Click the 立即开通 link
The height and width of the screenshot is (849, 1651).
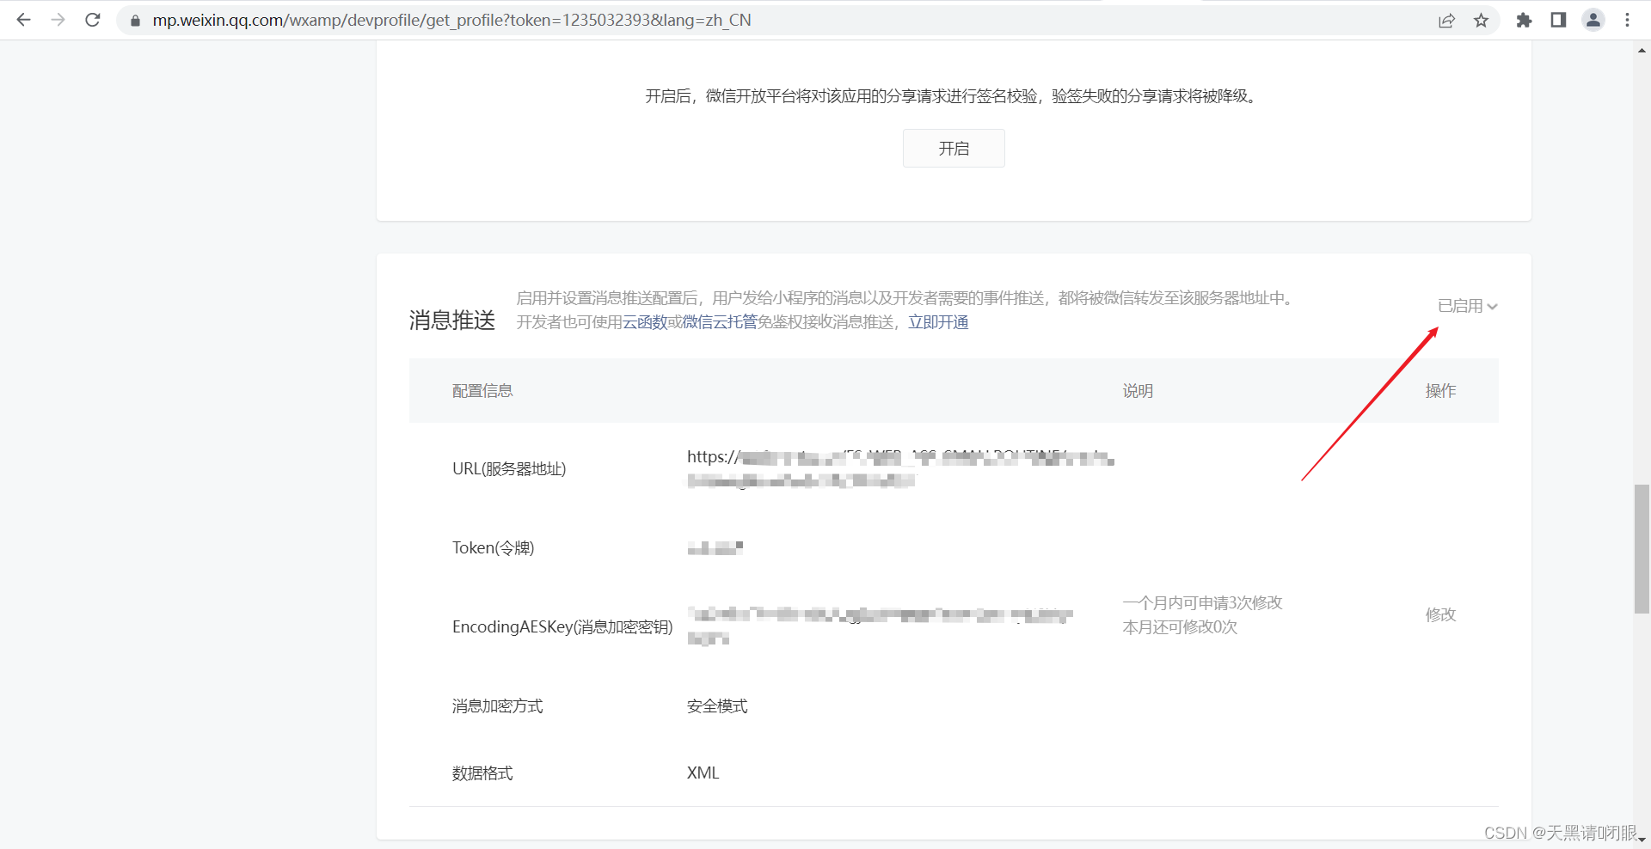click(937, 322)
